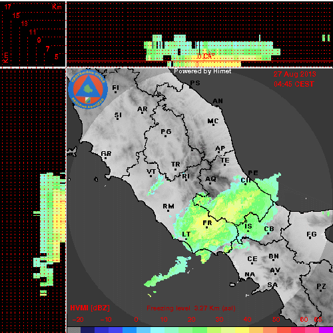Click the 17 Km altitude axis label
Viewport: 333px width, 333px height.
[x=7, y=7]
